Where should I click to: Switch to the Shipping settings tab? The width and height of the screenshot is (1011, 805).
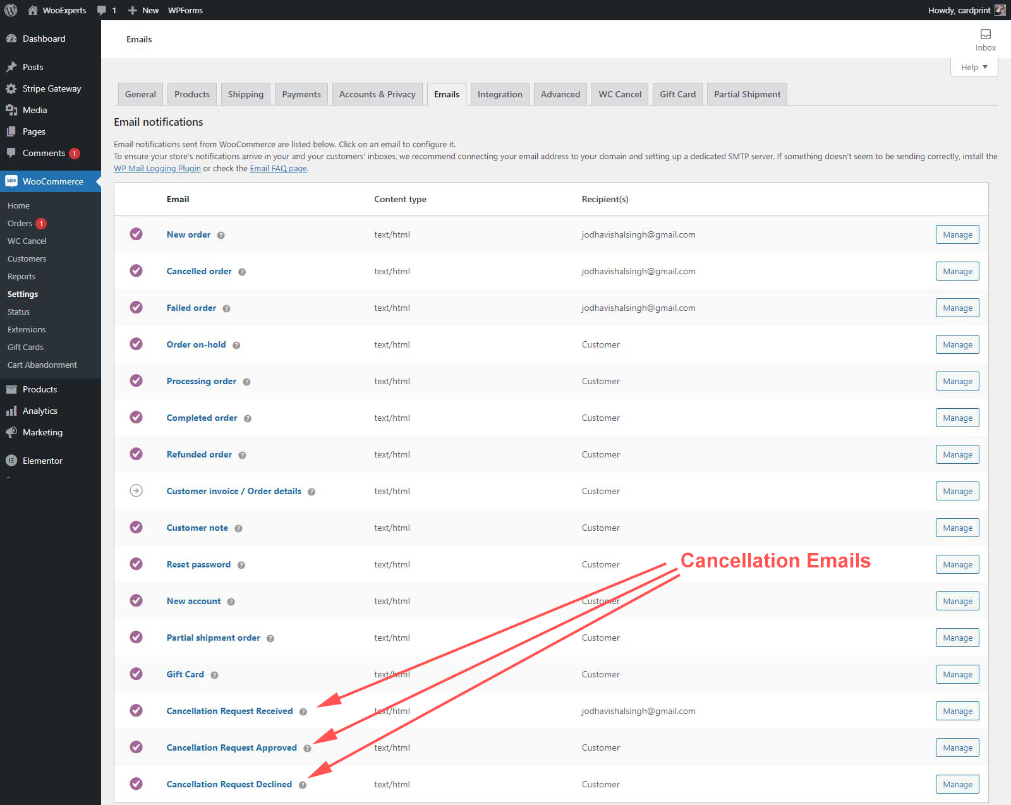[x=245, y=94]
